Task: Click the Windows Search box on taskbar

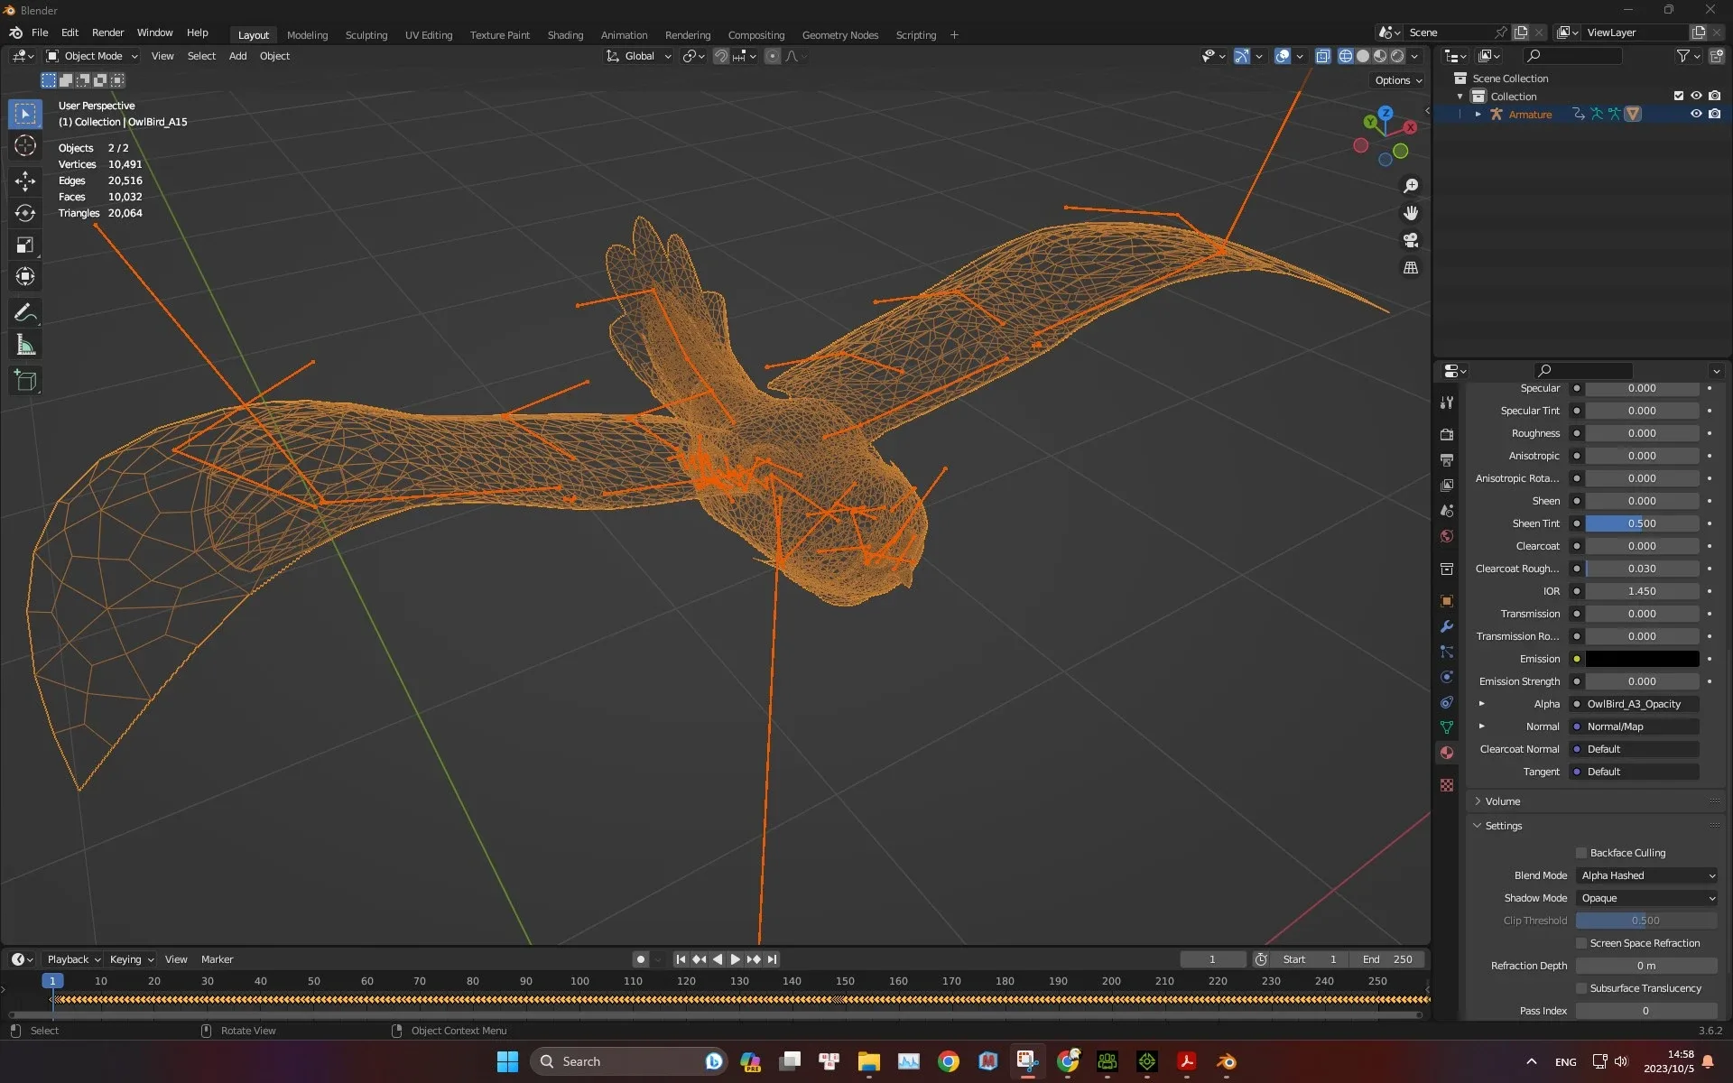Action: pyautogui.click(x=626, y=1061)
